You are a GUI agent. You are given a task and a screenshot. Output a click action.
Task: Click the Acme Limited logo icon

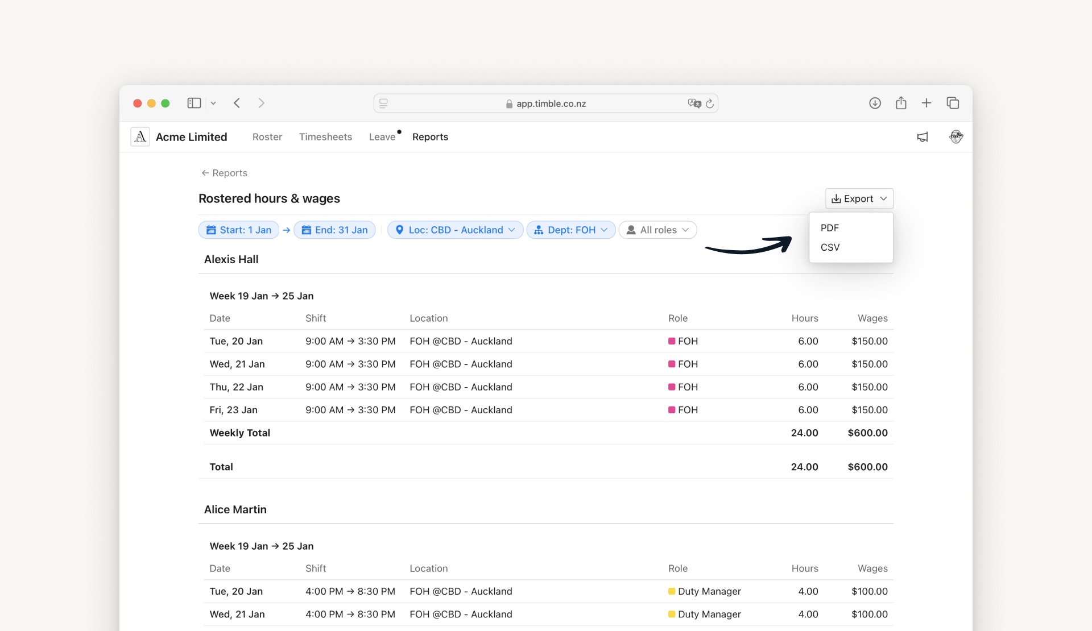pyautogui.click(x=140, y=137)
